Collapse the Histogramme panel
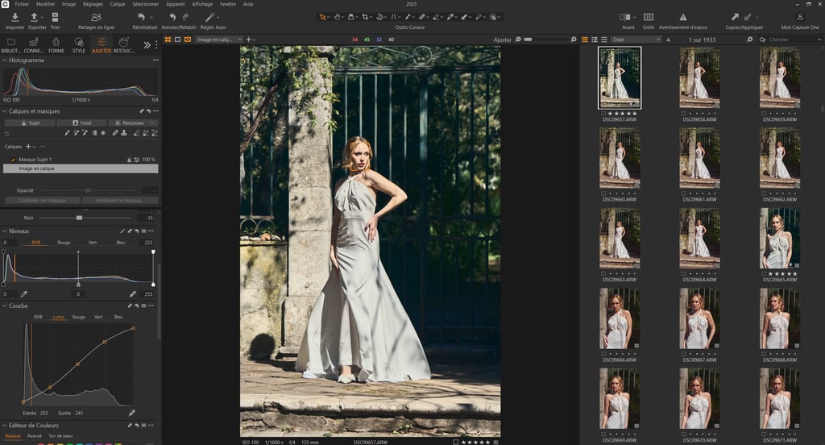The image size is (825, 445). tap(5, 60)
